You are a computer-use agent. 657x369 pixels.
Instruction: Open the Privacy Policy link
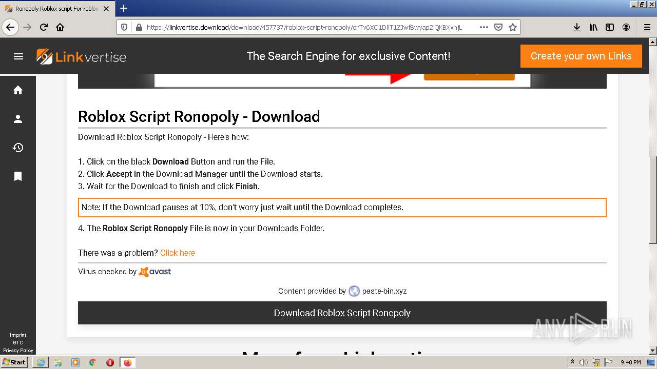click(x=18, y=351)
